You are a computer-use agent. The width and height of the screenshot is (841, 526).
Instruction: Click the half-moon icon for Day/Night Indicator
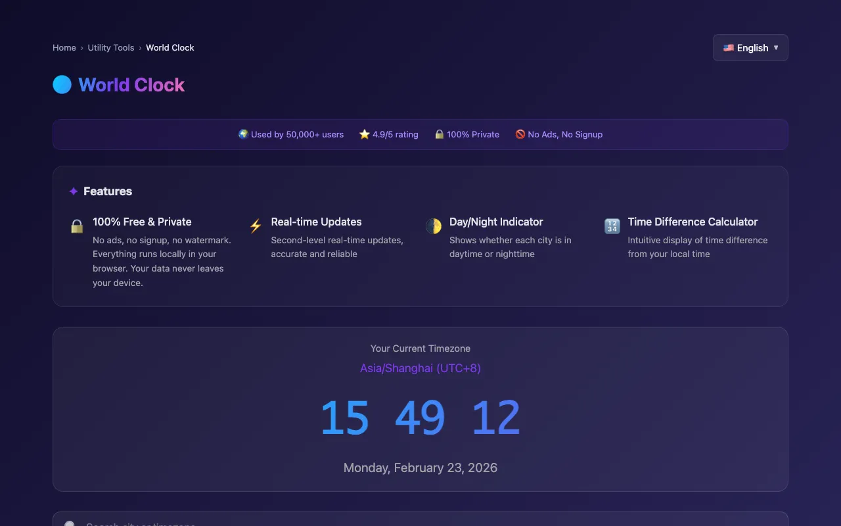point(434,226)
